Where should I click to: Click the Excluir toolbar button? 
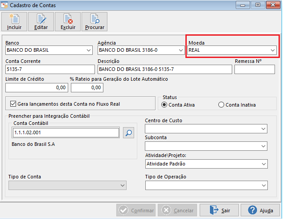pos(68,22)
